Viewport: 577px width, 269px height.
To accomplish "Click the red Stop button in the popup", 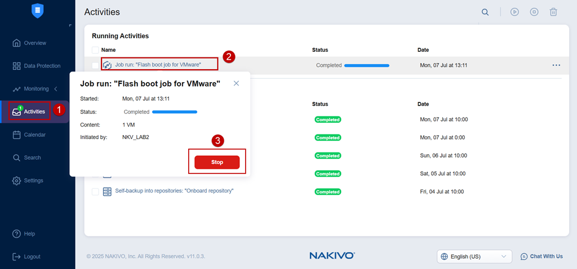I will click(217, 162).
